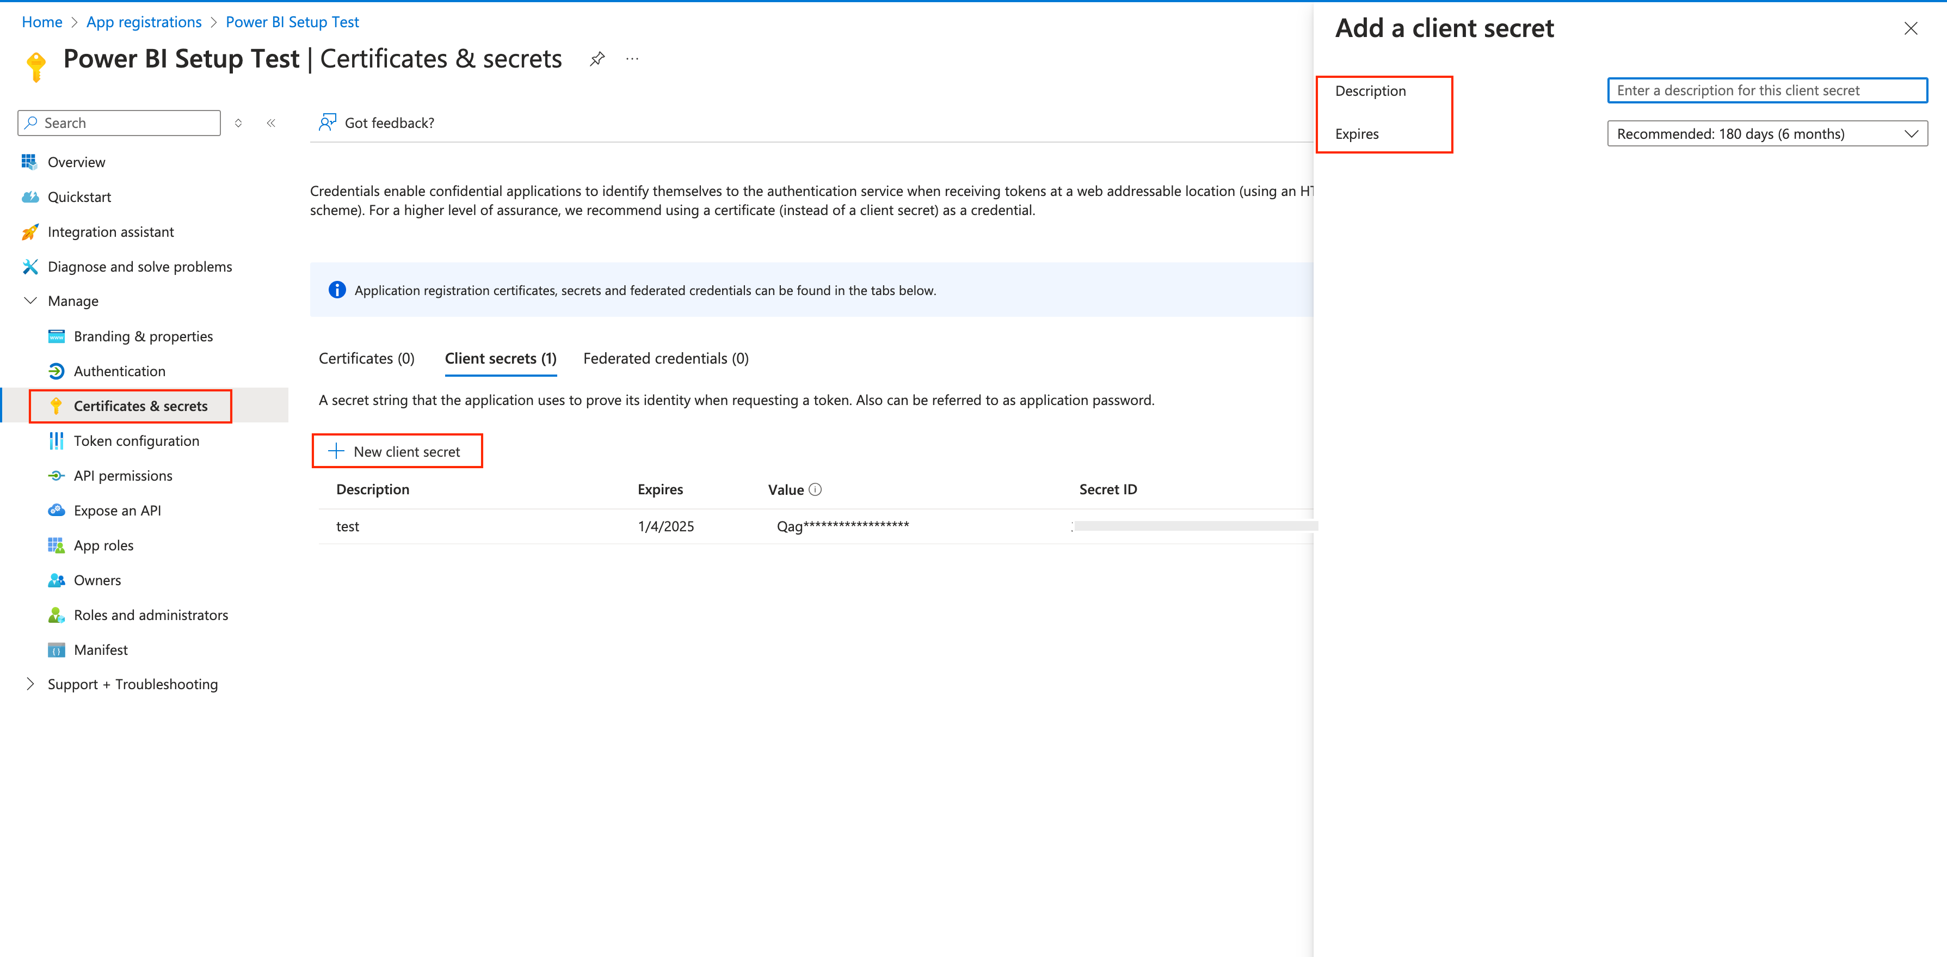Open Owners in the sidebar
1947x957 pixels.
coord(97,580)
